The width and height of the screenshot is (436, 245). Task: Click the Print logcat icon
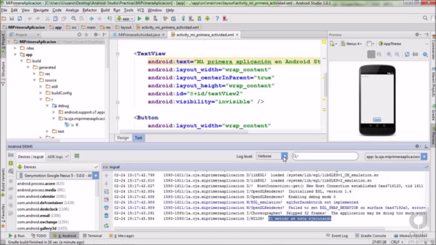(x=106, y=208)
